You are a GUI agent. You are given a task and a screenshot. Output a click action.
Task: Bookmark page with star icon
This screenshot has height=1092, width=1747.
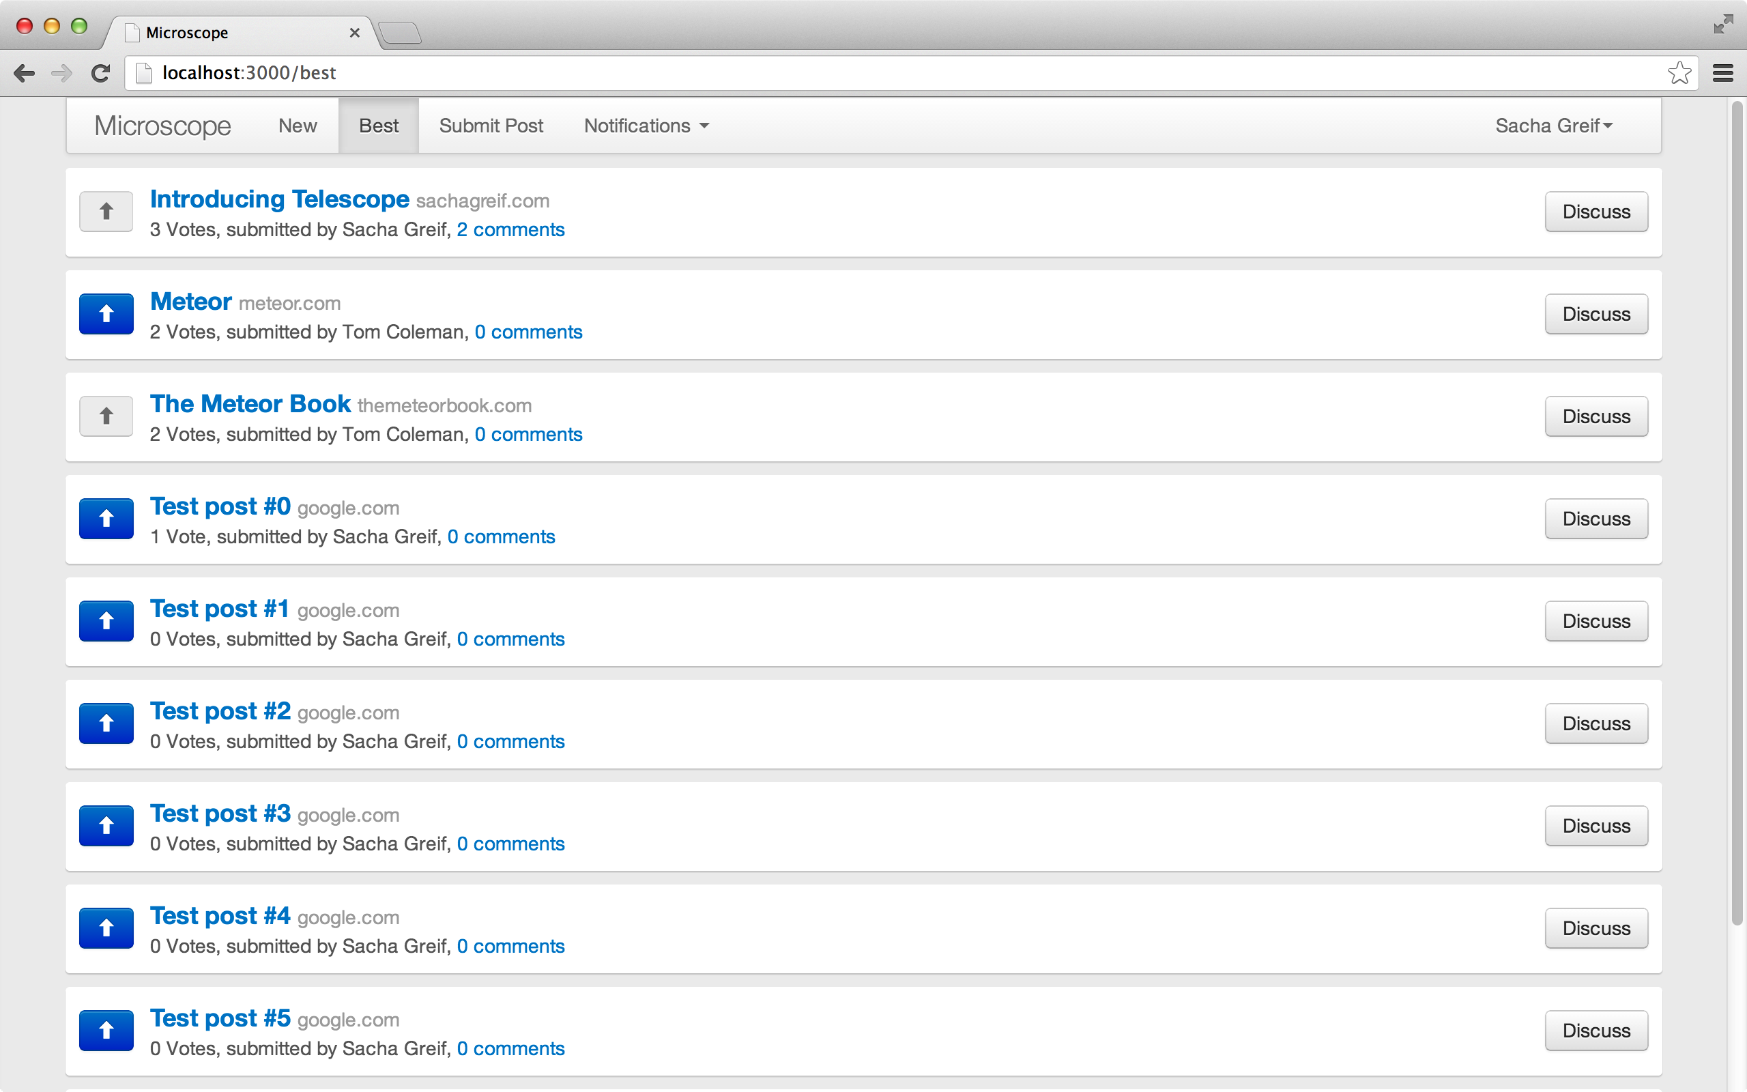pos(1679,73)
